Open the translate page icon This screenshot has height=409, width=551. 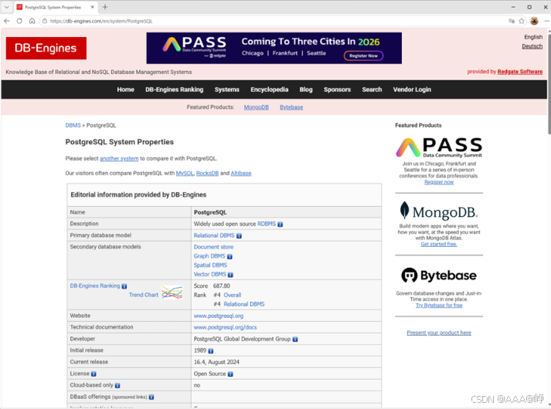point(512,21)
